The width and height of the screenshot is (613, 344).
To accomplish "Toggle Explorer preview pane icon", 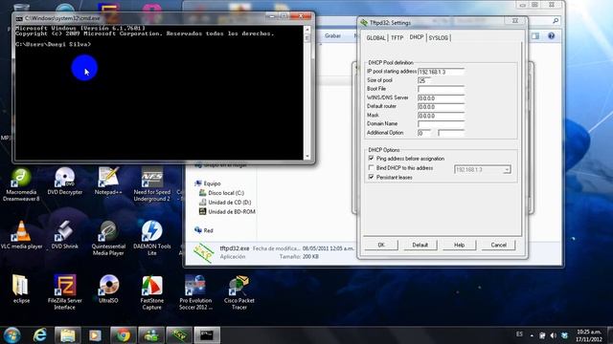I will pyautogui.click(x=534, y=36).
